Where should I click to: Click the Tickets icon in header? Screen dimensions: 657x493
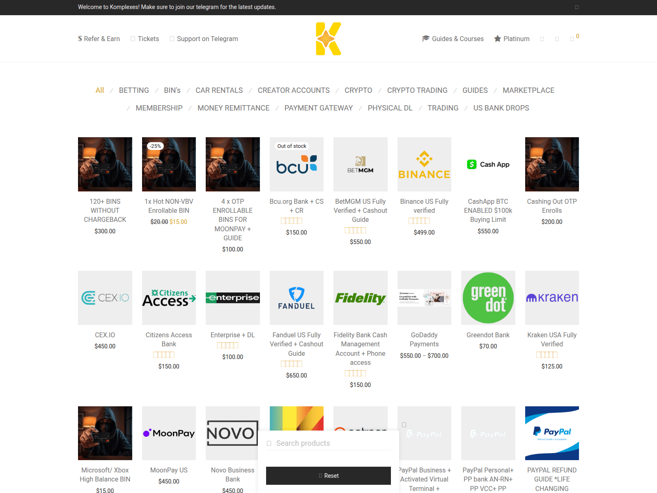pyautogui.click(x=133, y=39)
